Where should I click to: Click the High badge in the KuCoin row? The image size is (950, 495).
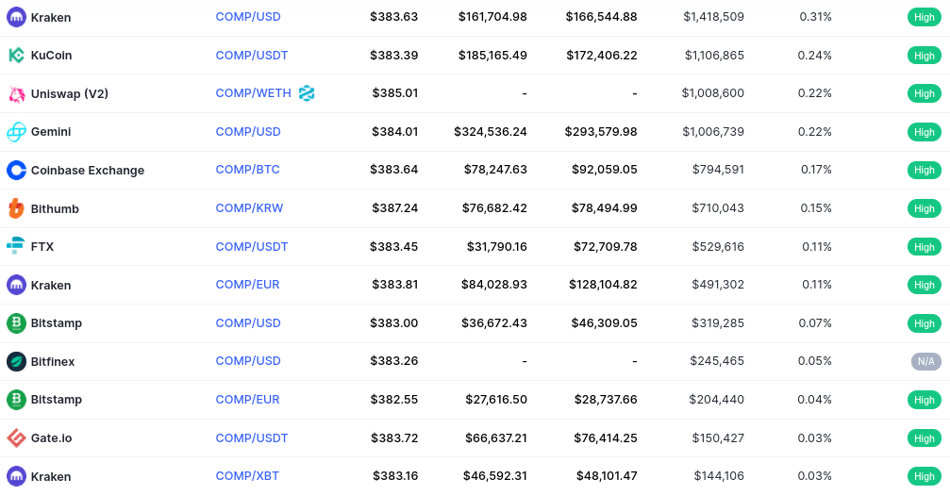(x=924, y=56)
